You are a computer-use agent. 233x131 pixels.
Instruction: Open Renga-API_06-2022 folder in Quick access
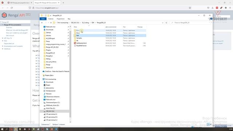[52, 47]
